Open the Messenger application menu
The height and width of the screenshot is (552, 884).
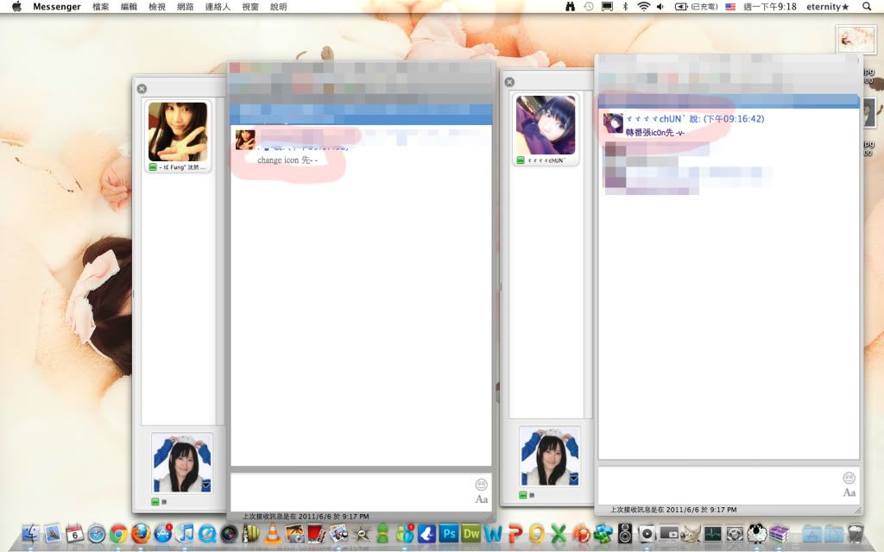click(57, 7)
